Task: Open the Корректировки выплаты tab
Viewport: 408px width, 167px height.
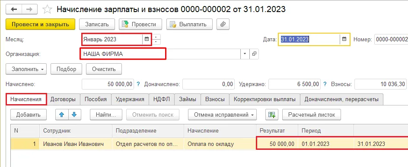Action: pyautogui.click(x=265, y=99)
